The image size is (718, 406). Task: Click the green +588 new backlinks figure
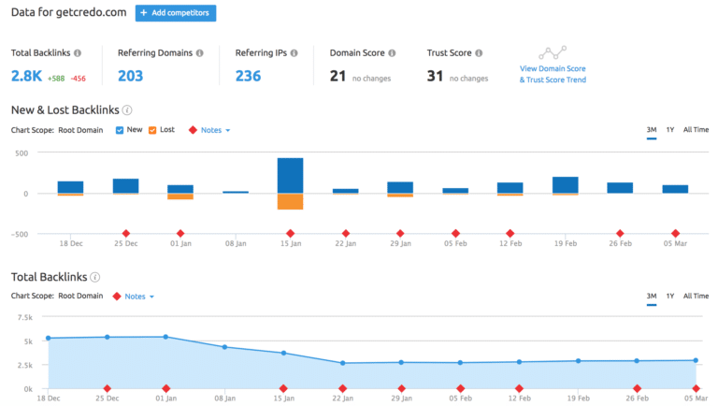click(56, 79)
